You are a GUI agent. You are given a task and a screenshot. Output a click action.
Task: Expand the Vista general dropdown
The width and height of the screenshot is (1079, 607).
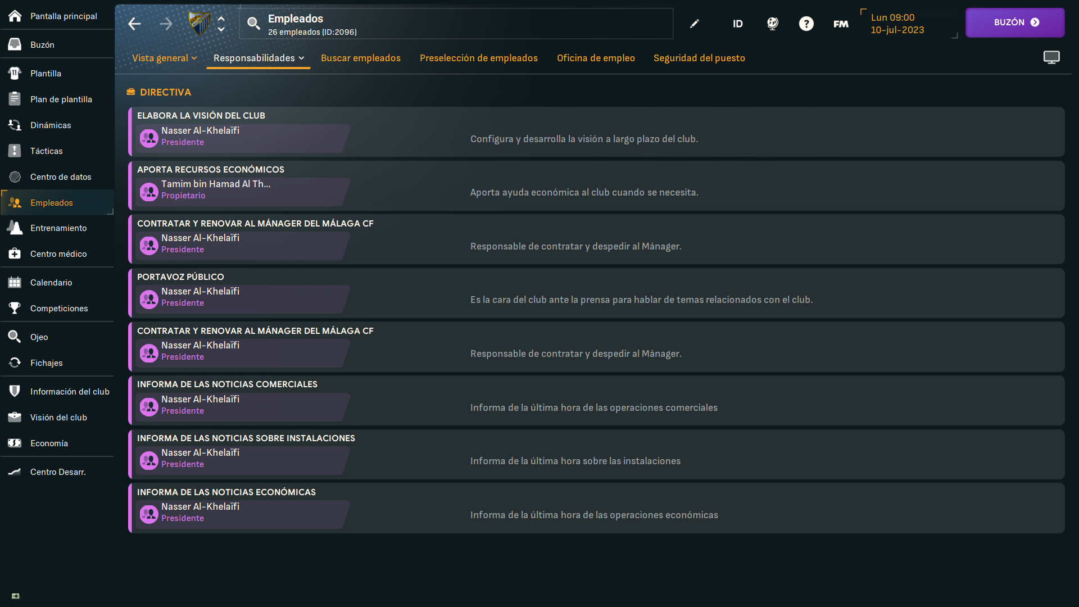[x=164, y=58]
